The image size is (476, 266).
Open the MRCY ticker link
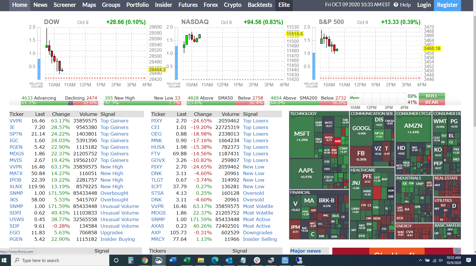[158, 239]
